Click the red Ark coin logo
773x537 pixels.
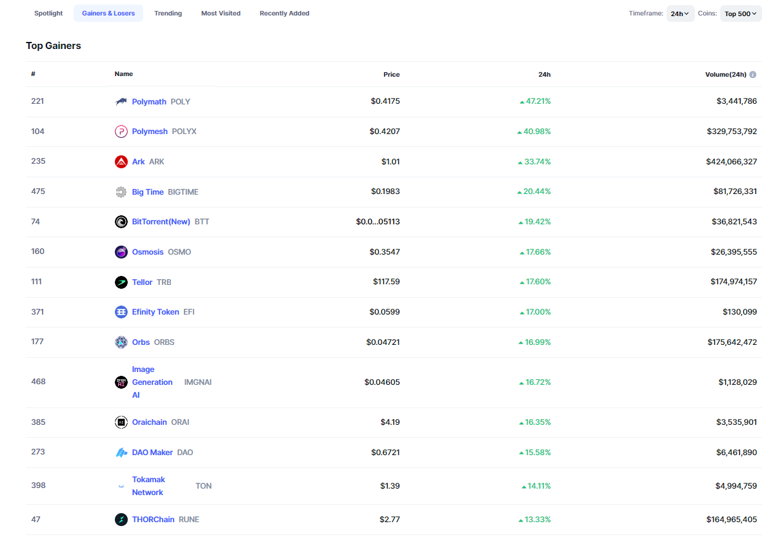[121, 162]
